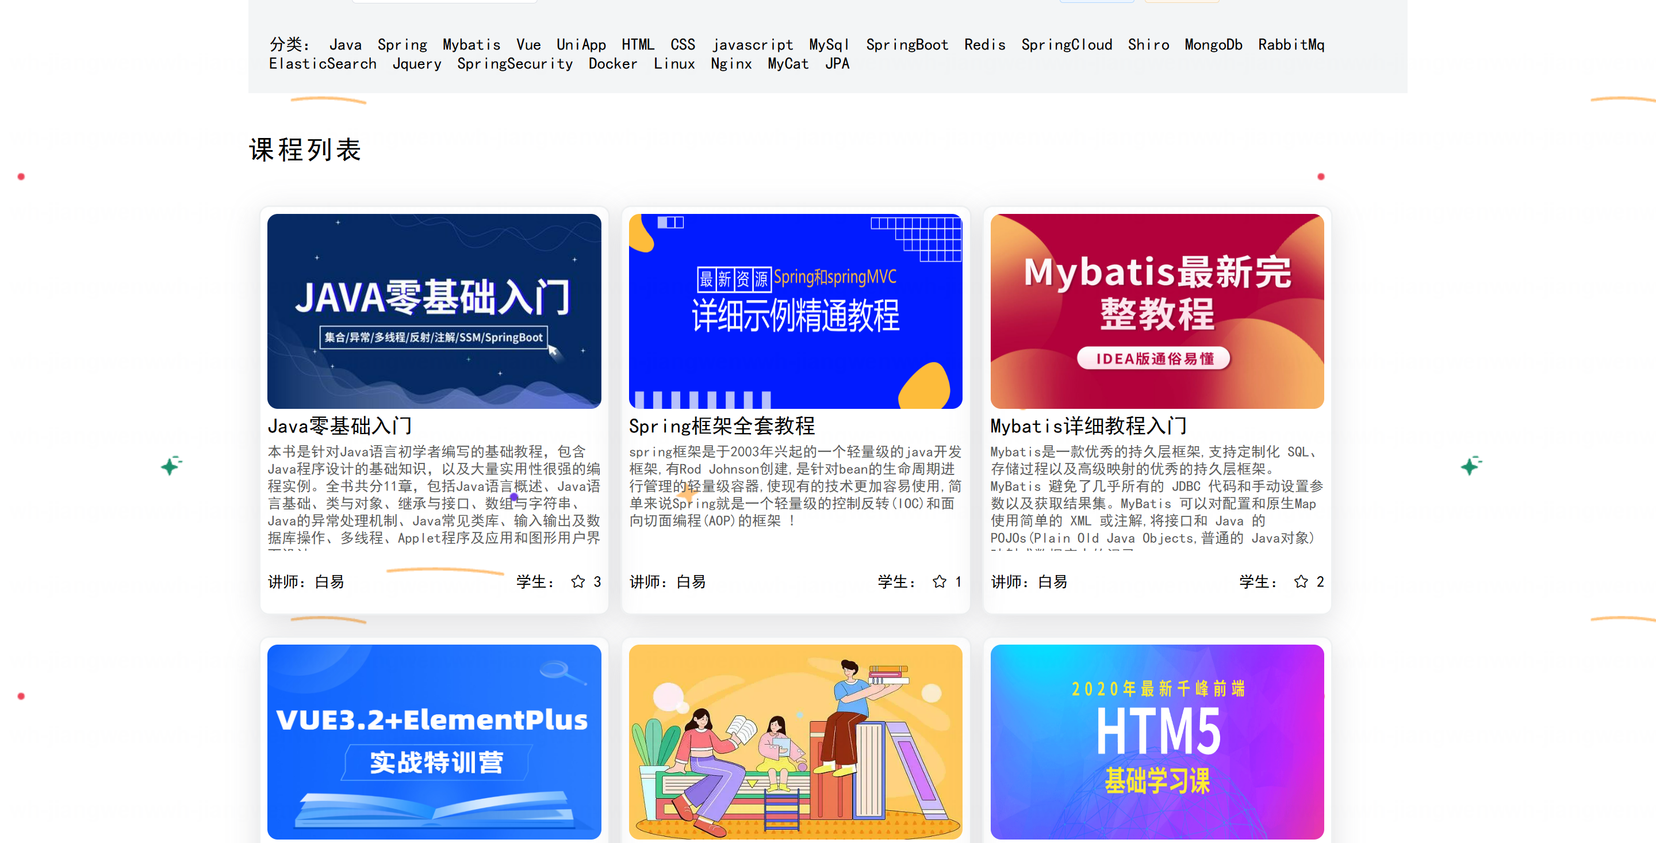Open the Mybatis最新完整教程 cover image

click(x=1156, y=311)
